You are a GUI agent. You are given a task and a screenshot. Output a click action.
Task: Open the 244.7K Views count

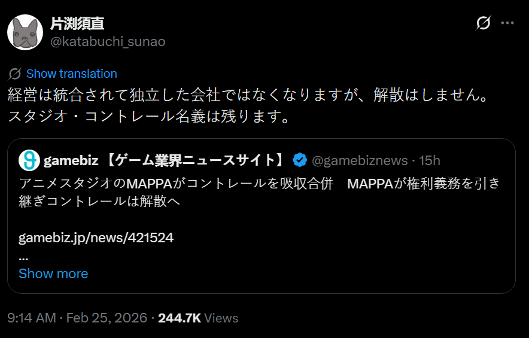pos(197,318)
